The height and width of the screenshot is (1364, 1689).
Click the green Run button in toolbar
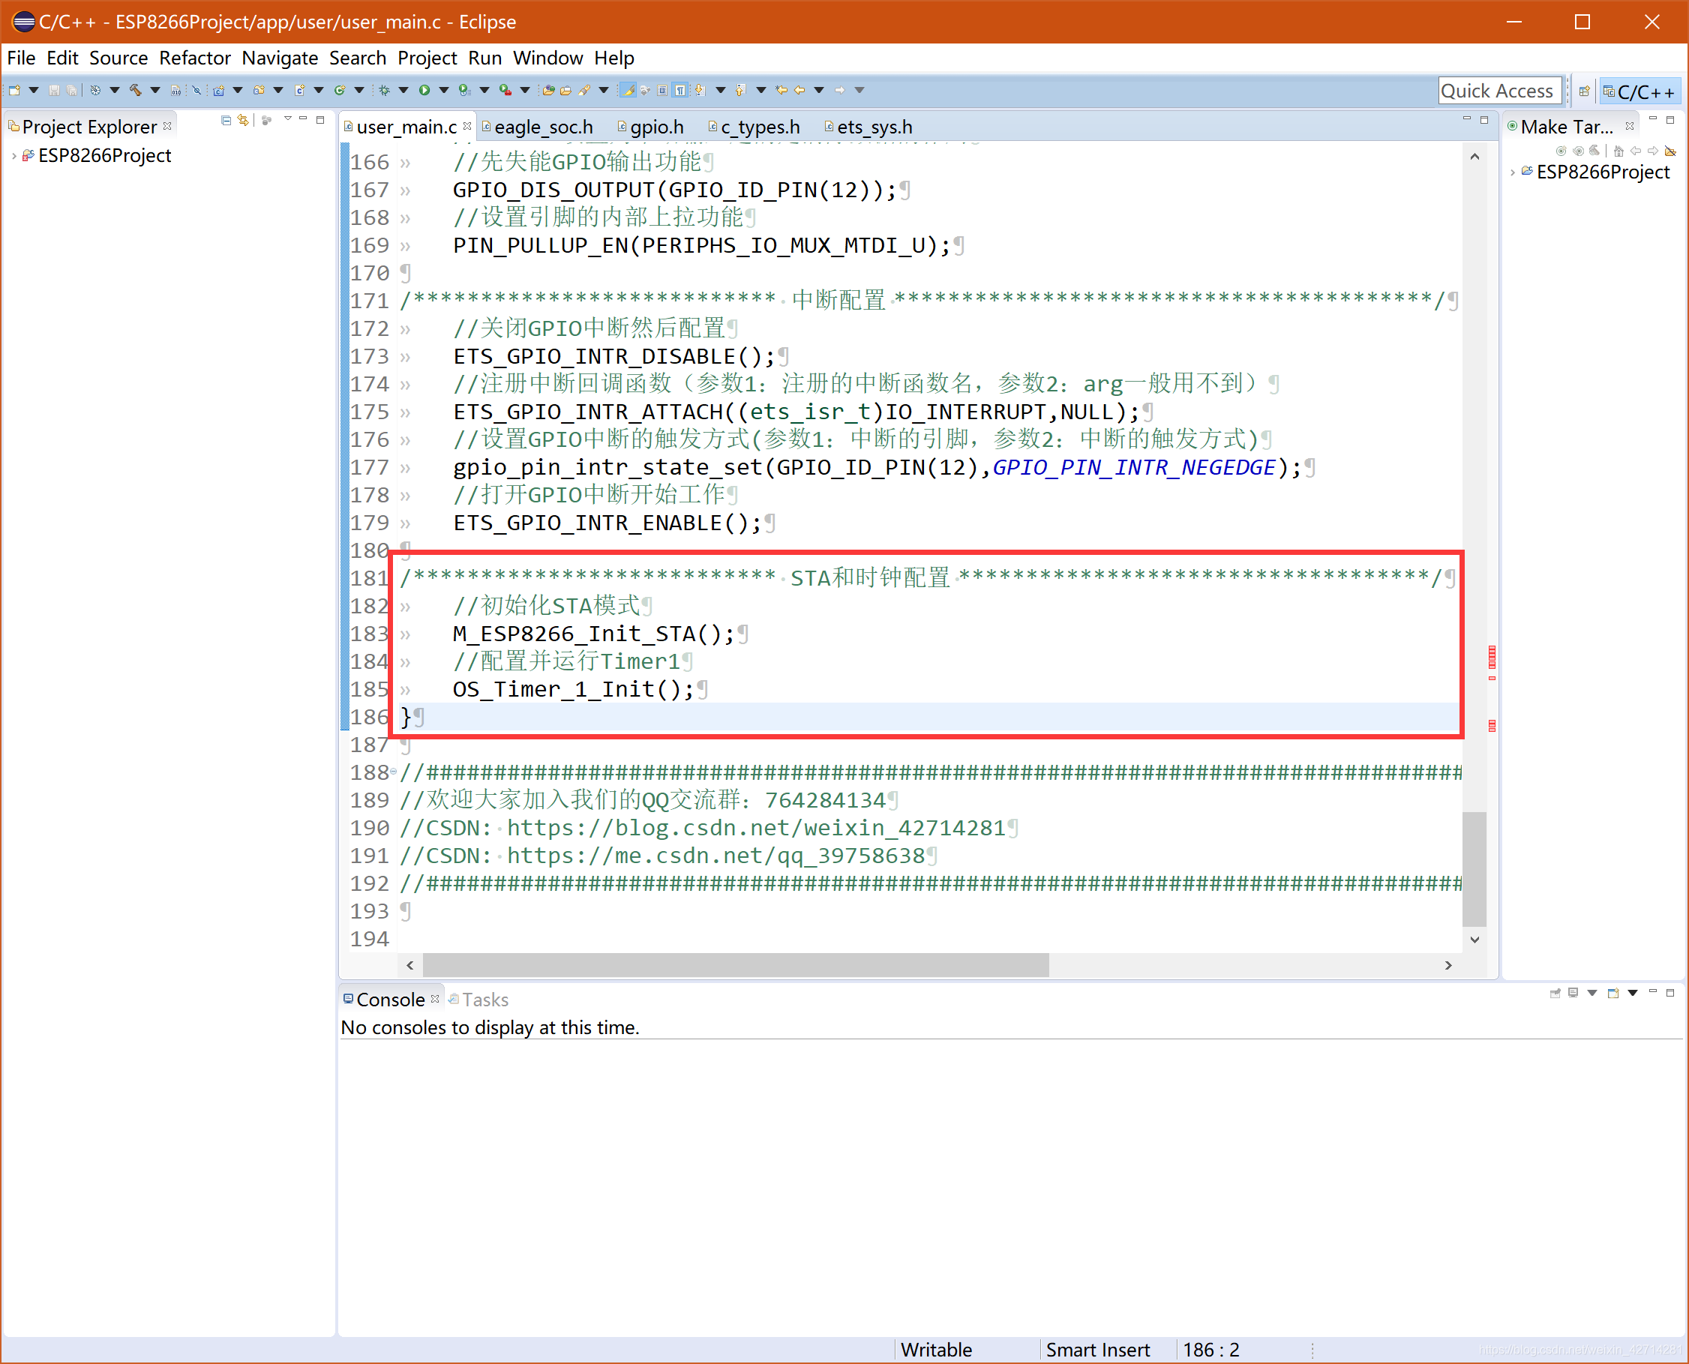pos(424,89)
